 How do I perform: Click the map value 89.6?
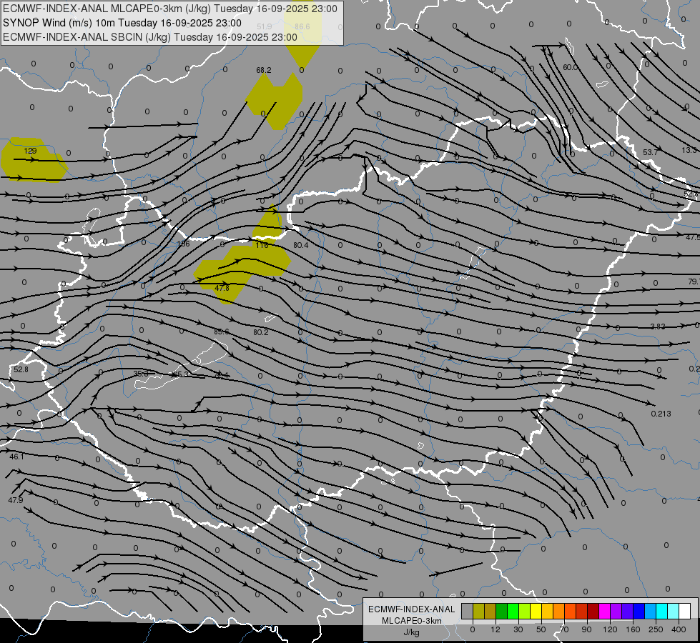[x=222, y=332]
